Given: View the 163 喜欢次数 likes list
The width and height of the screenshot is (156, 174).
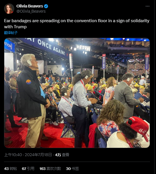Looking at the screenshot, I should [x=50, y=169].
